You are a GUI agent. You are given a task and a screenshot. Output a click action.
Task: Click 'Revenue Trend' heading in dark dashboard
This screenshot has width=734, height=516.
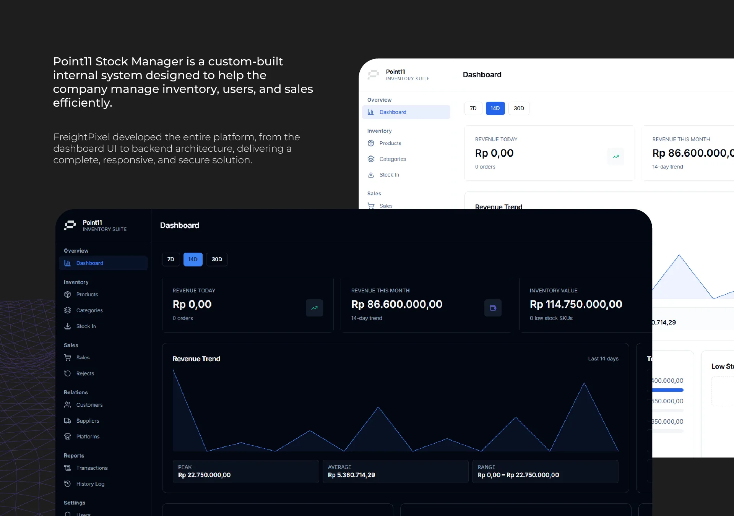[196, 359]
